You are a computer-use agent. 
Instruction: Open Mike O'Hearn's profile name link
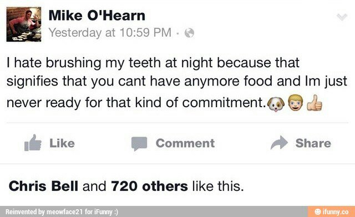click(97, 16)
